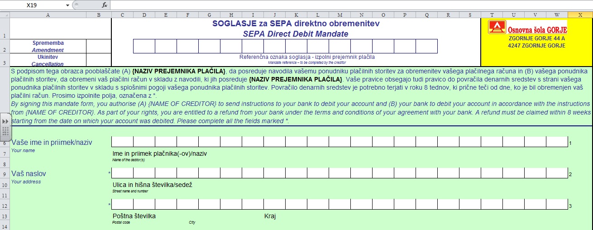This screenshot has height=230, width=593.
Task: Select column L header
Action: tap(318, 14)
